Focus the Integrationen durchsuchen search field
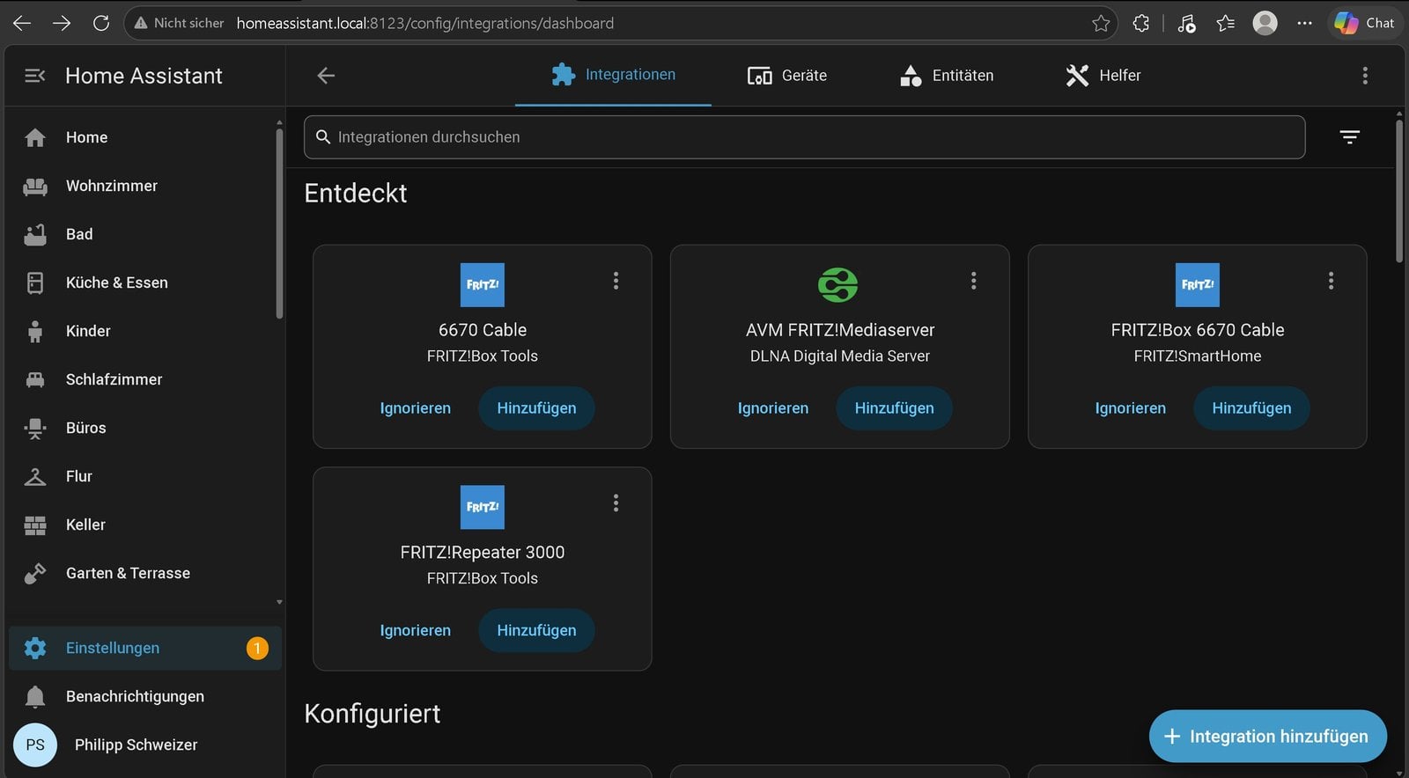Screen dimensions: 1409x778 tap(804, 137)
